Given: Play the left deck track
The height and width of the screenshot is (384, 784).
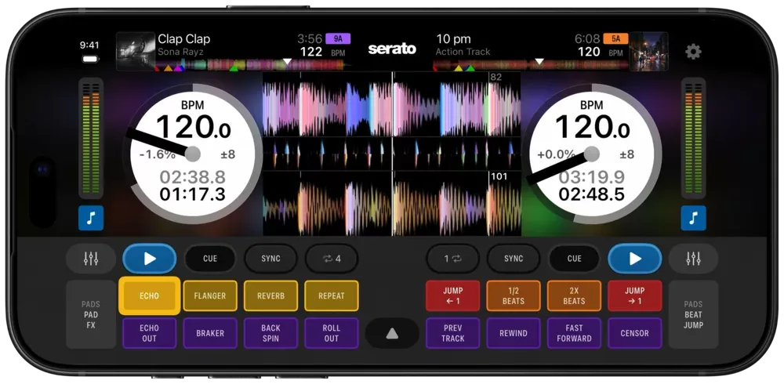Looking at the screenshot, I should [150, 259].
